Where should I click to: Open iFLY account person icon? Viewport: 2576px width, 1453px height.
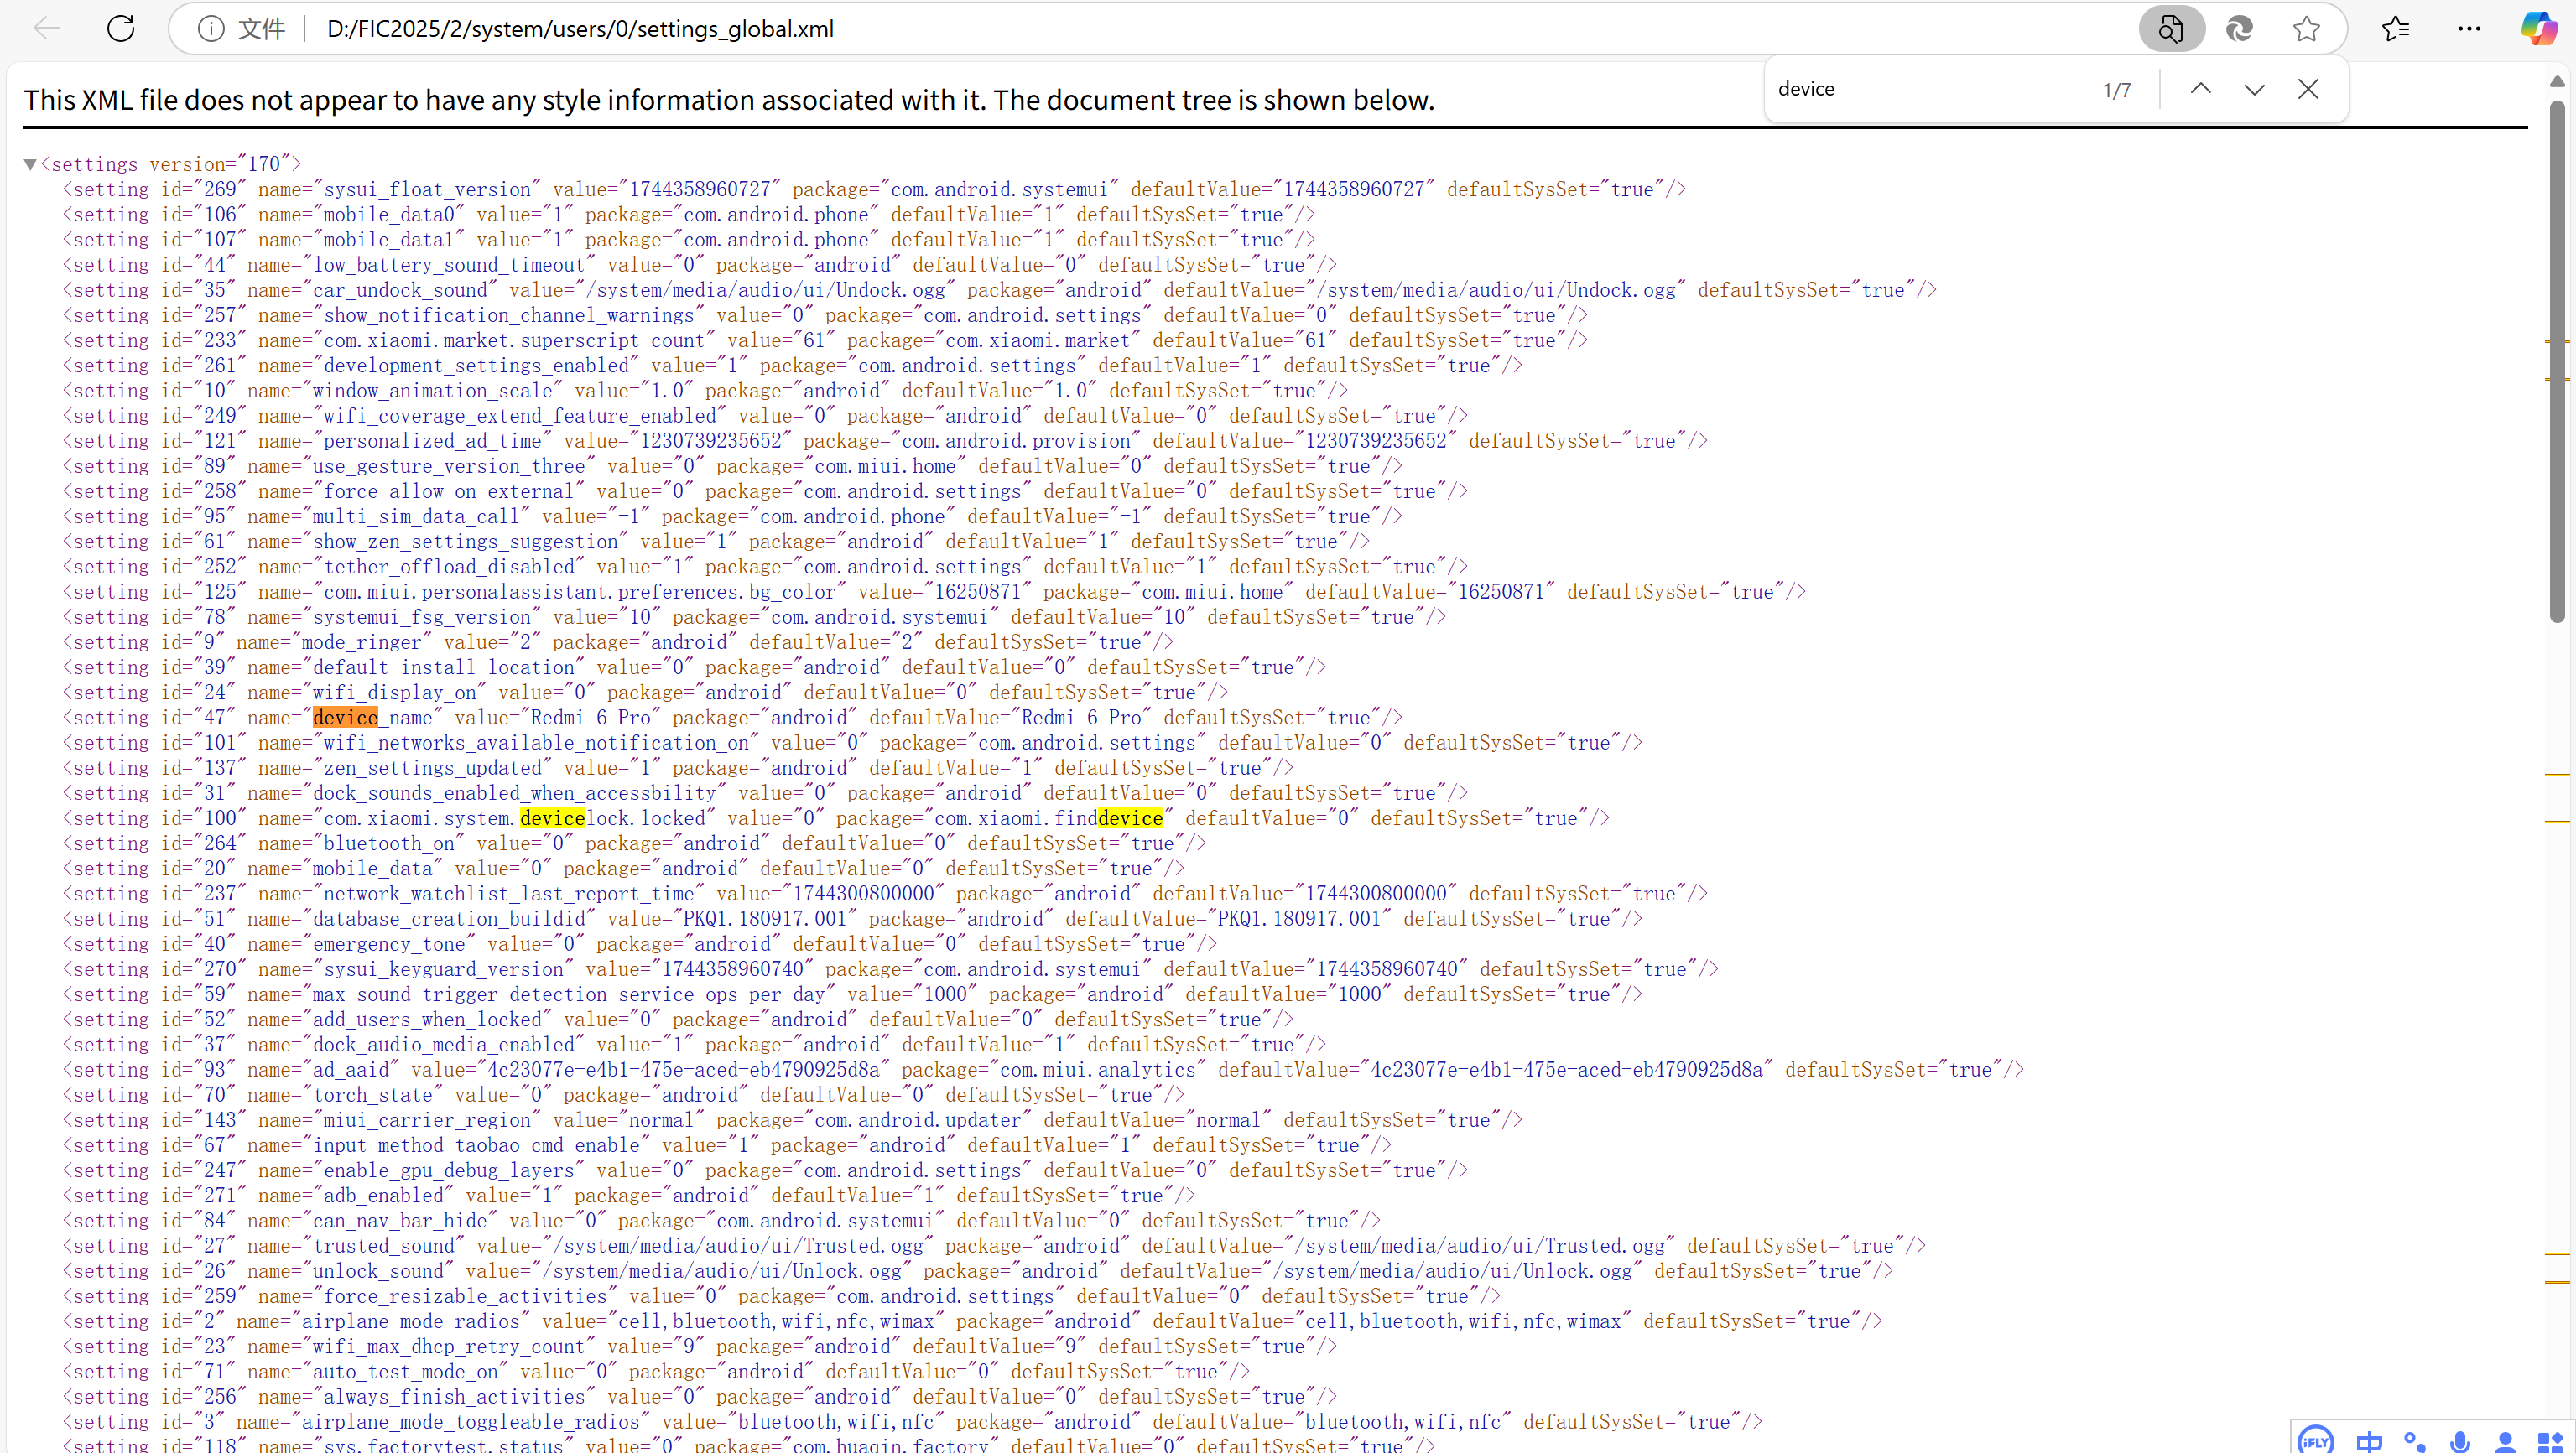click(x=2505, y=1441)
